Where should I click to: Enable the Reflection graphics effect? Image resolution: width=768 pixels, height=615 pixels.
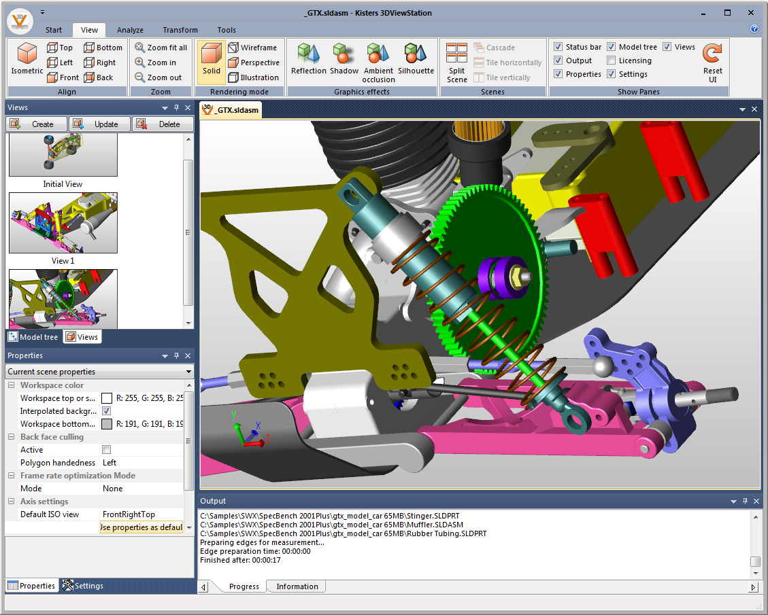point(309,54)
